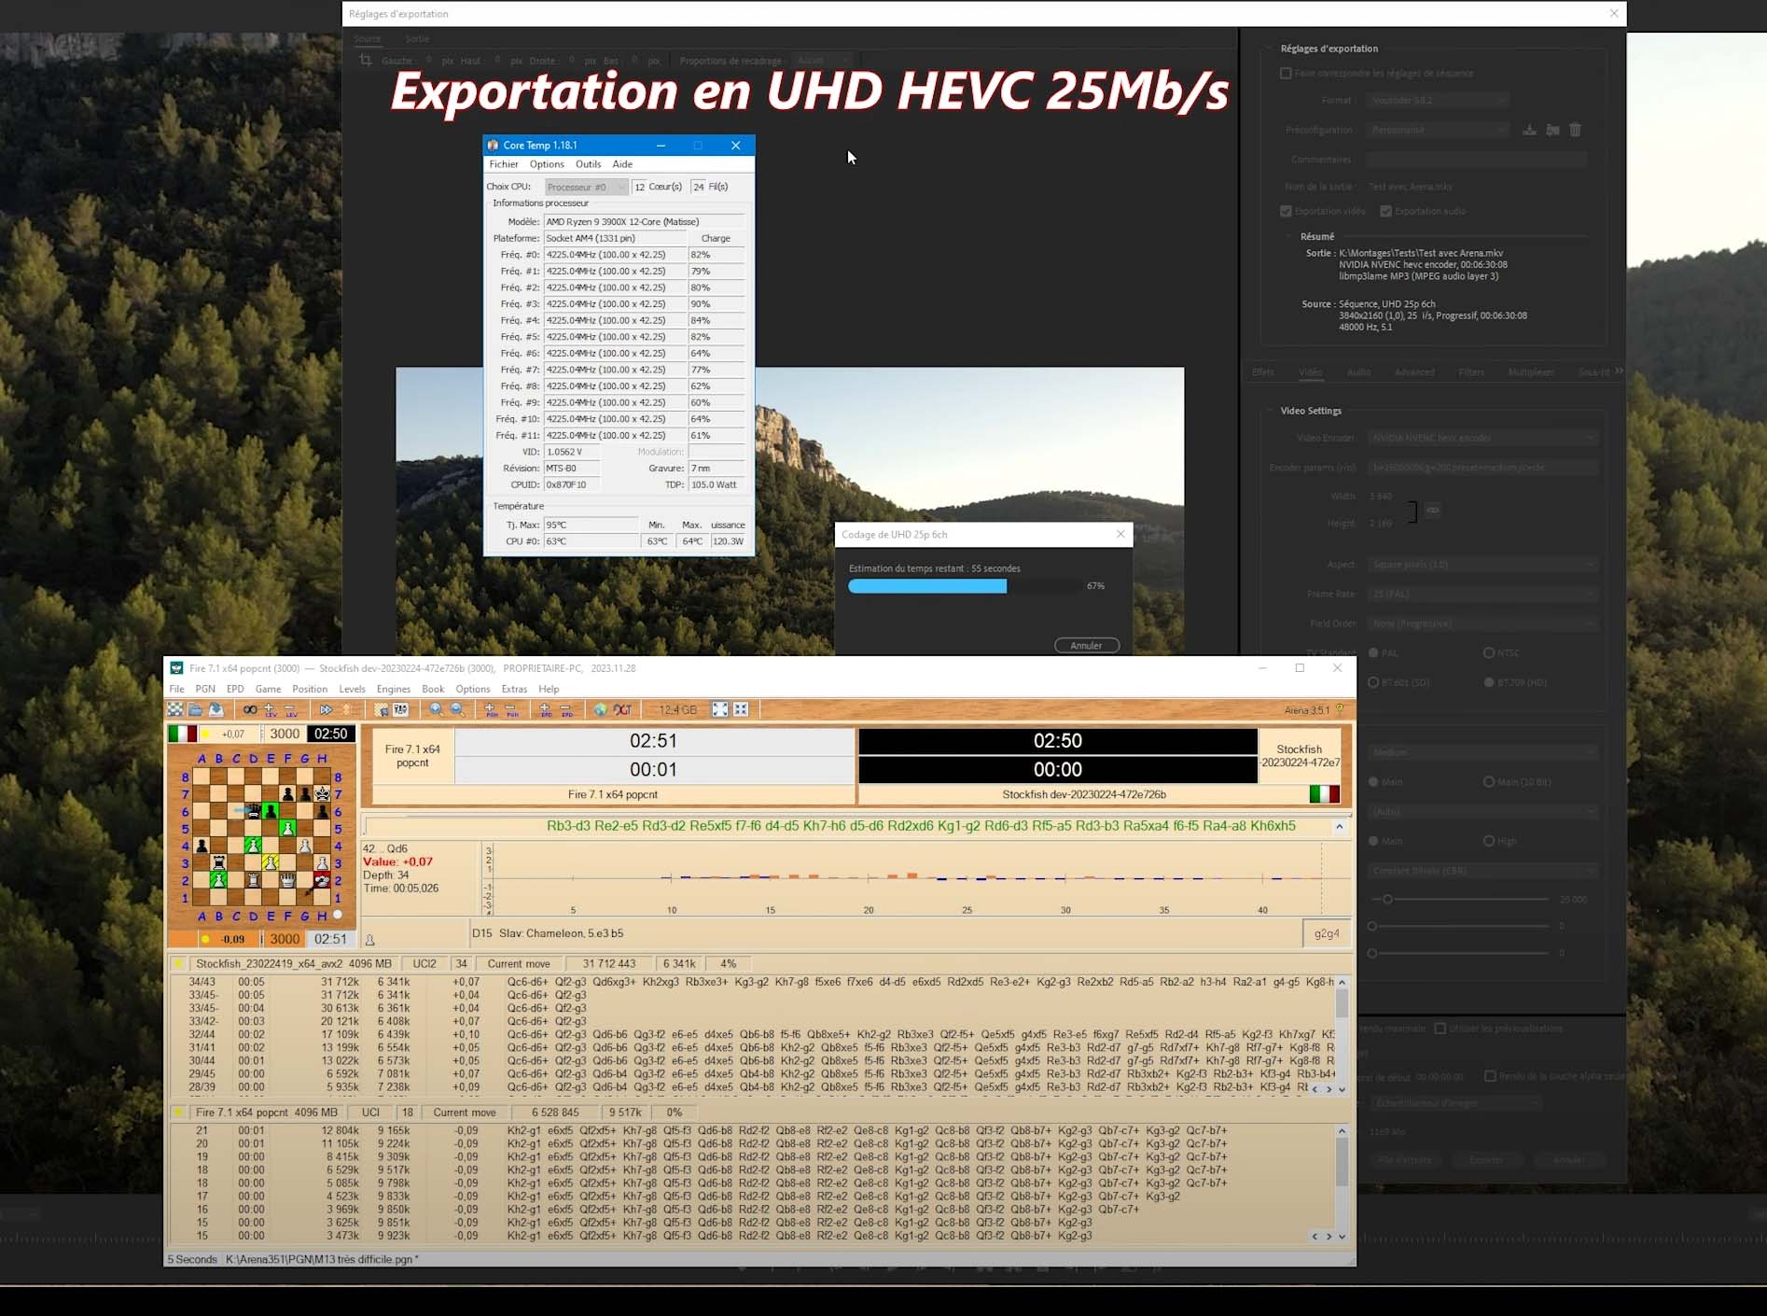Image resolution: width=1767 pixels, height=1316 pixels.
Task: Click the double-arrow demo play icon
Action: click(326, 709)
